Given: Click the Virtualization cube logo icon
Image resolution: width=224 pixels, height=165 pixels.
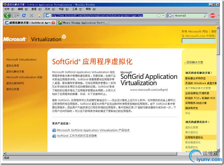Looking at the screenshot, I should 64,36.
